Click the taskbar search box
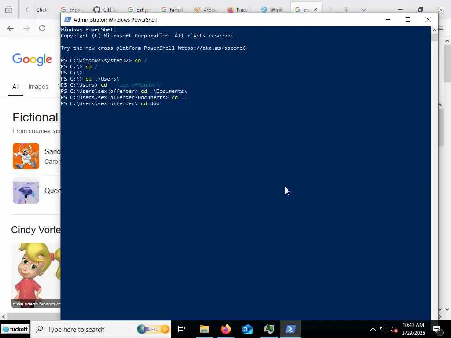The width and height of the screenshot is (451, 338). coord(101,329)
